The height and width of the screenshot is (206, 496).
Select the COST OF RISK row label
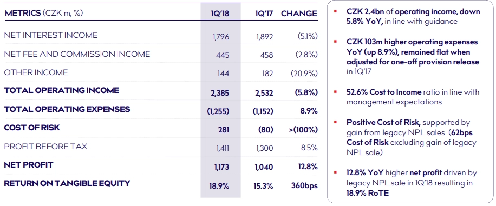(32, 128)
